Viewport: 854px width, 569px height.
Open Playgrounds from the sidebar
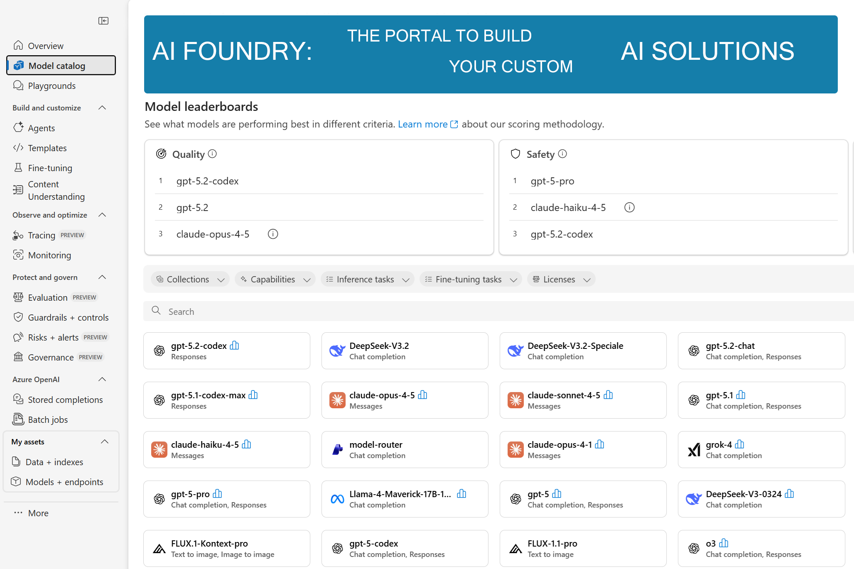(x=61, y=86)
